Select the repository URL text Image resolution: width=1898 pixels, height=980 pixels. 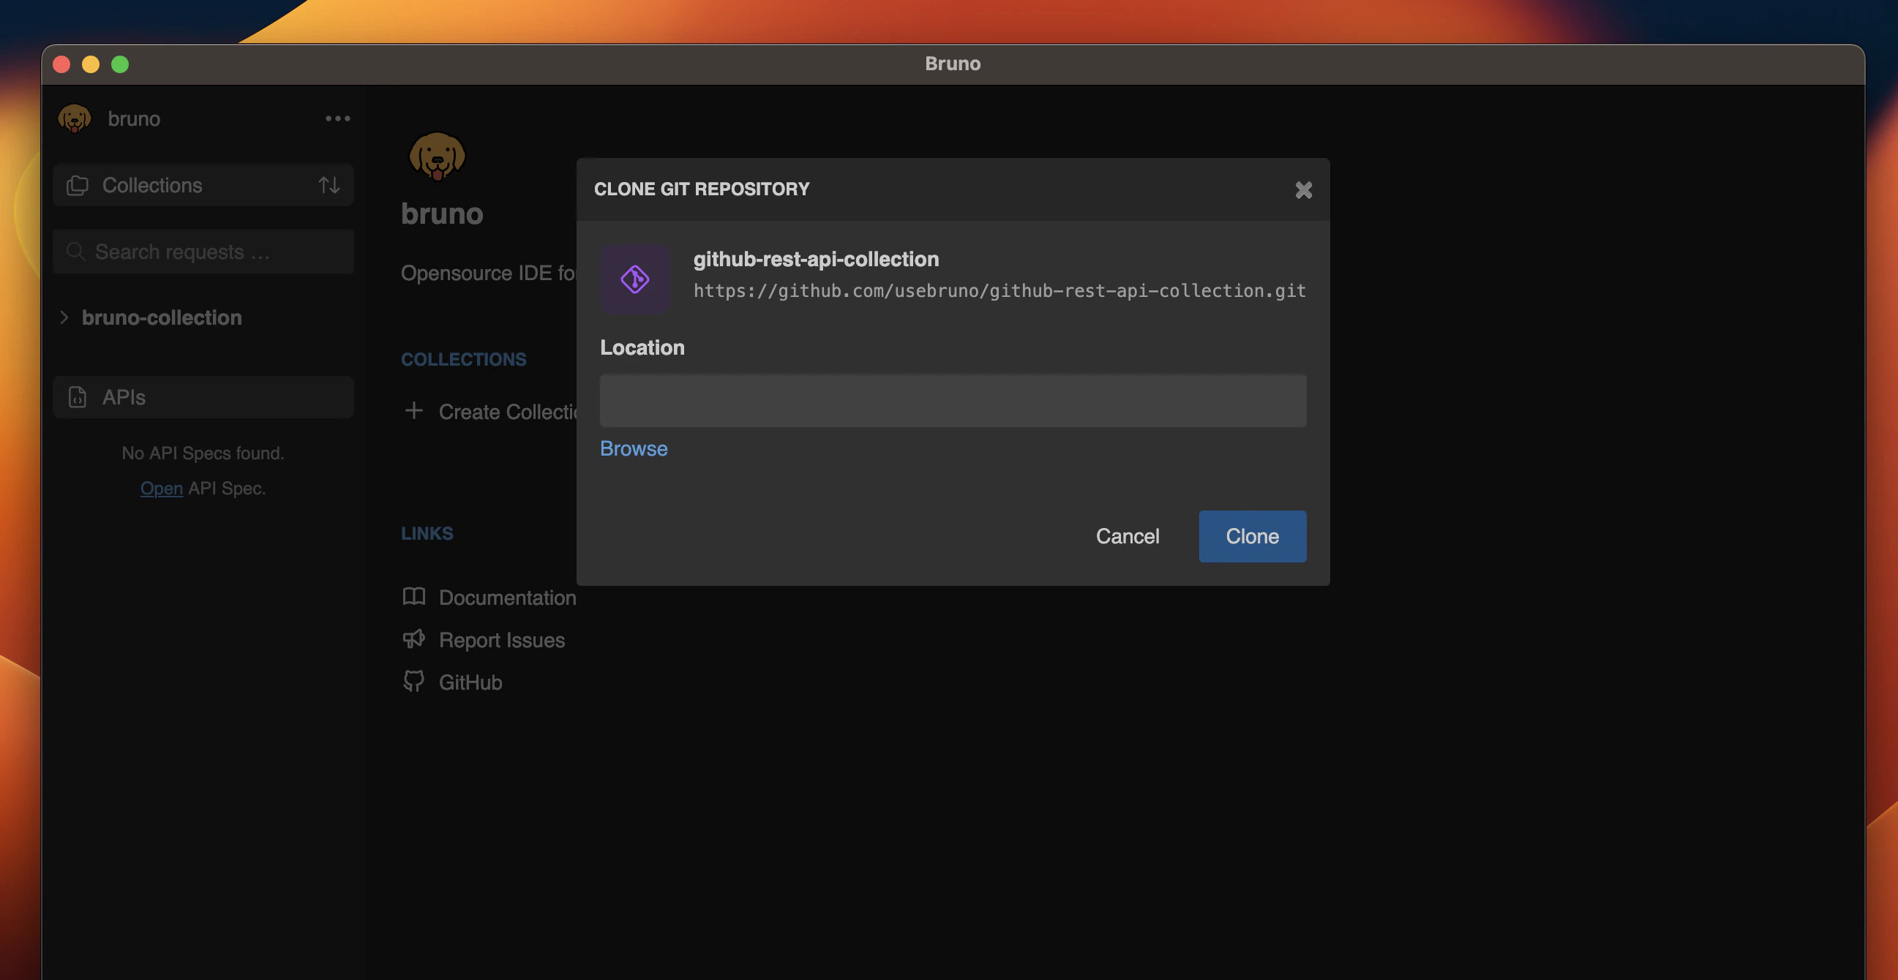coord(998,291)
